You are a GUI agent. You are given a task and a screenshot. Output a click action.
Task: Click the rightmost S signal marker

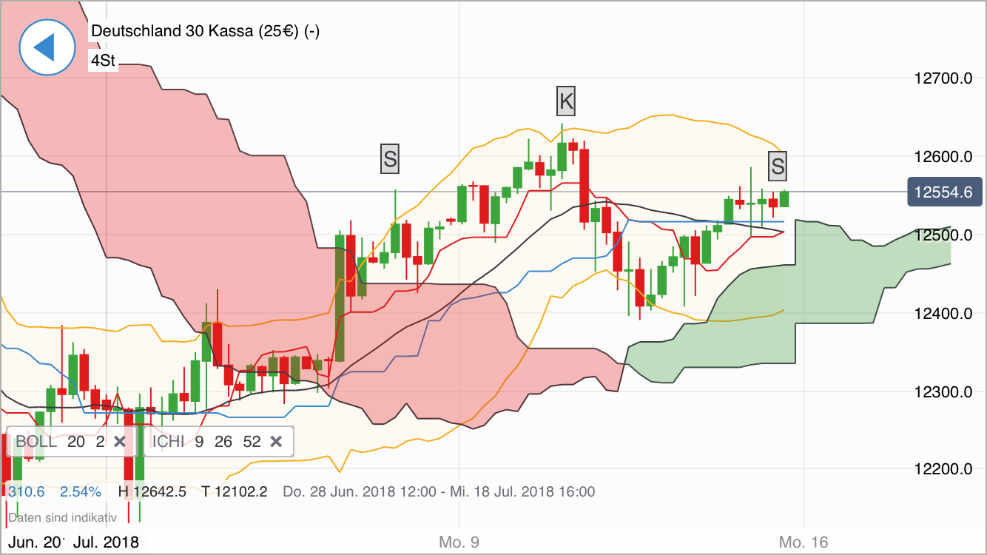tap(778, 167)
